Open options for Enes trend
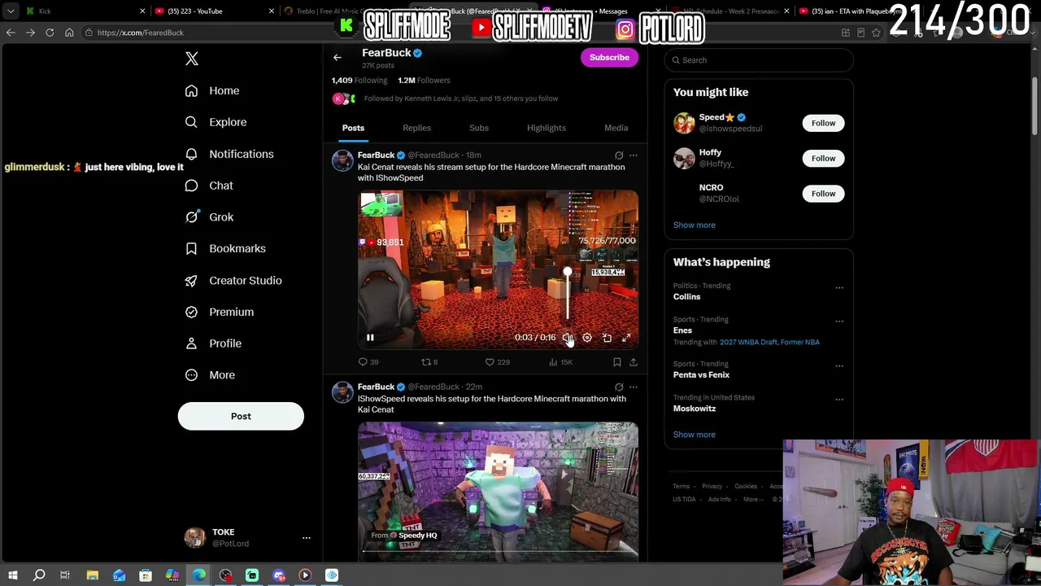This screenshot has height=586, width=1041. [x=839, y=321]
